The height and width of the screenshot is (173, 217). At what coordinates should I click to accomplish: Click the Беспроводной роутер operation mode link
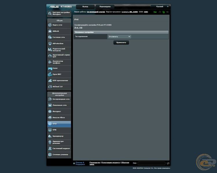pos(96,12)
